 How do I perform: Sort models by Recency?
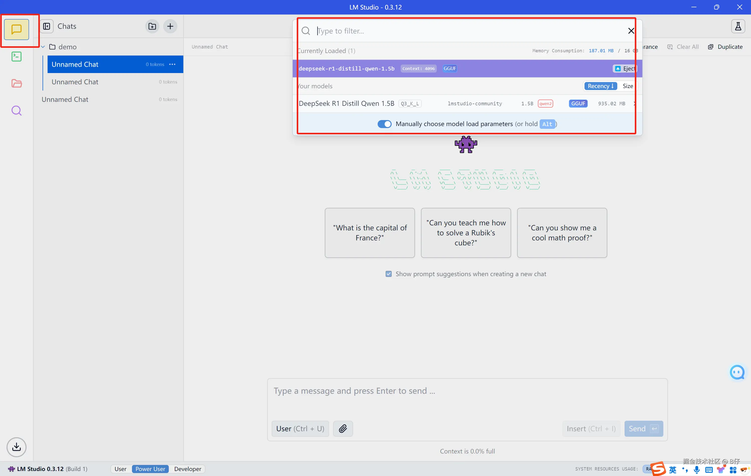(x=600, y=86)
